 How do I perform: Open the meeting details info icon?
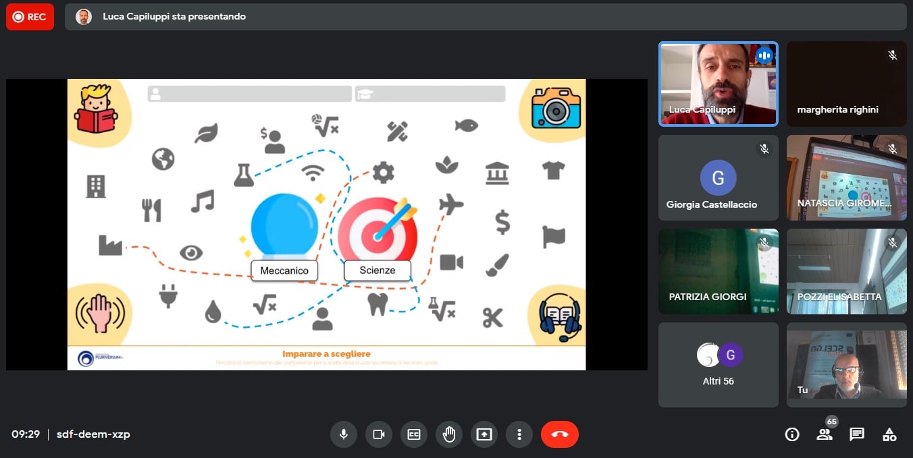[792, 434]
